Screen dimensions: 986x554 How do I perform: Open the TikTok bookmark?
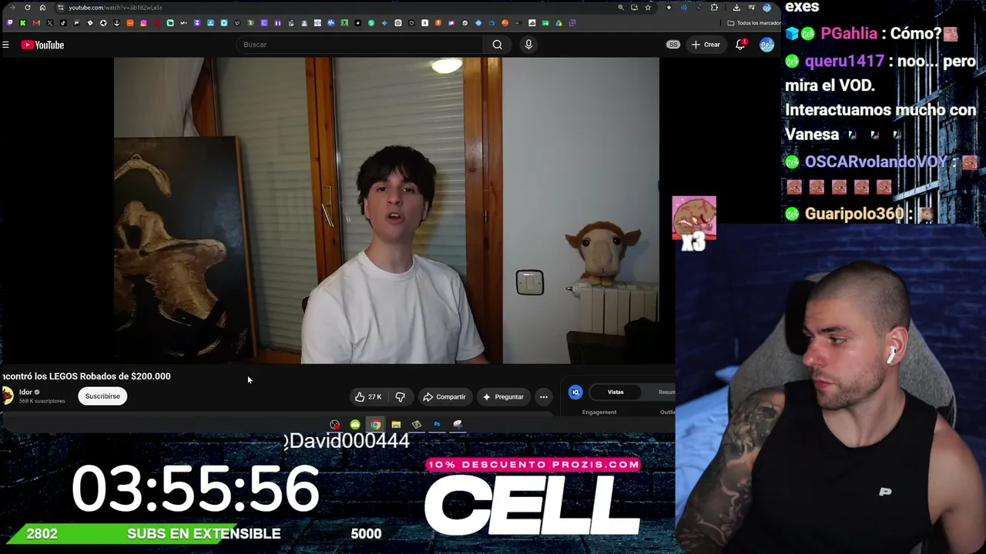click(x=63, y=23)
